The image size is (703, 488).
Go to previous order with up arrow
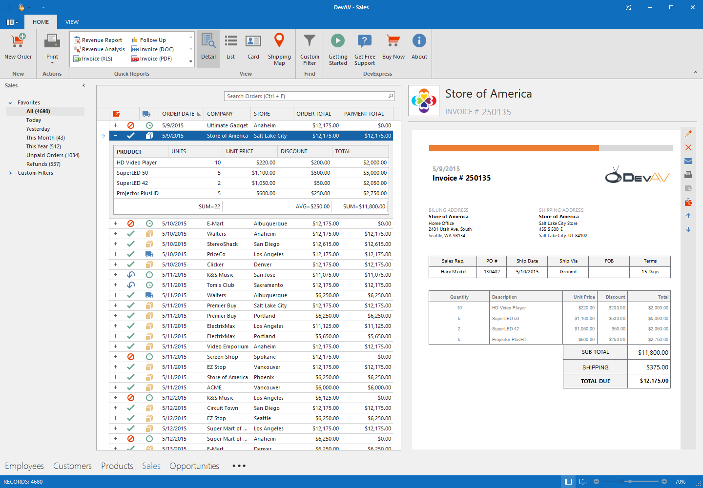[x=688, y=216]
